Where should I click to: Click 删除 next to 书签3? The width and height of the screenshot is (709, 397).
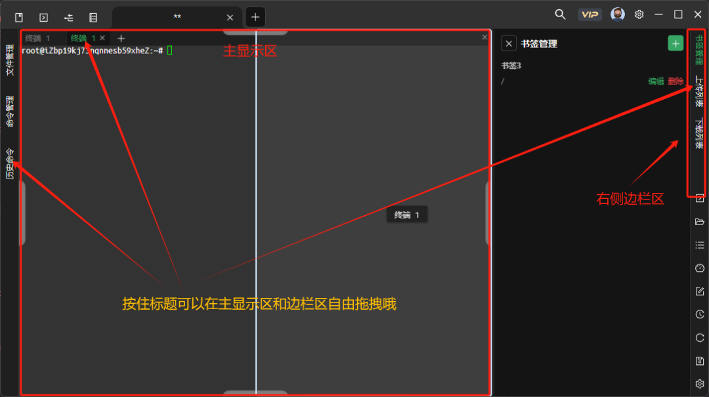click(x=676, y=81)
